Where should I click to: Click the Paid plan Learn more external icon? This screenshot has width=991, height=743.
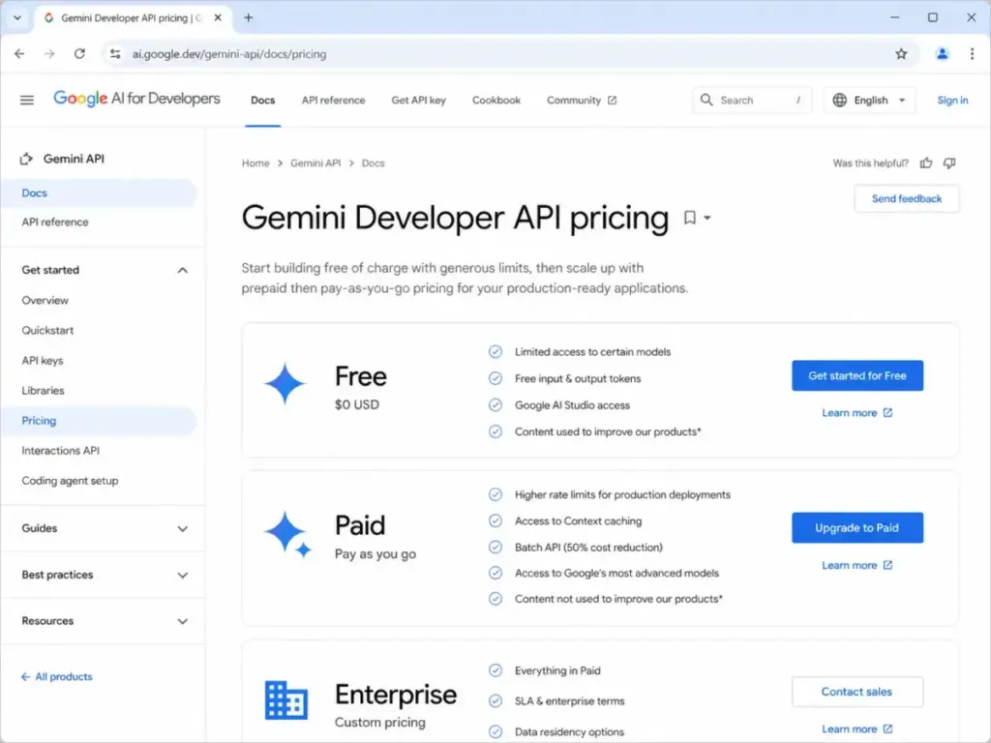[x=887, y=565]
